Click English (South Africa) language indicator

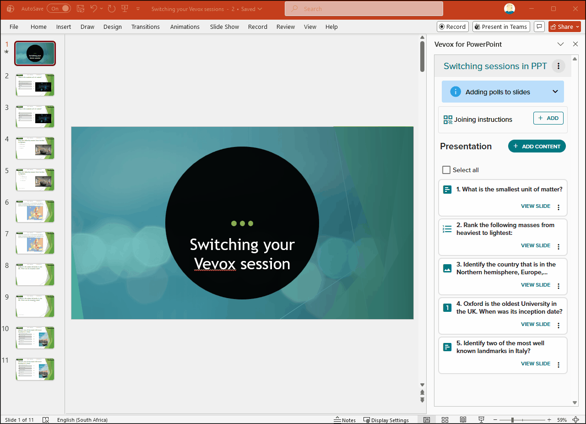82,420
